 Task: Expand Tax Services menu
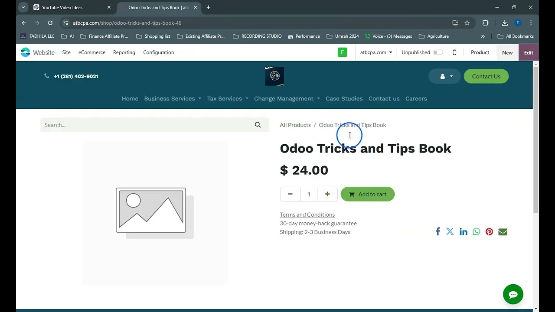[228, 98]
